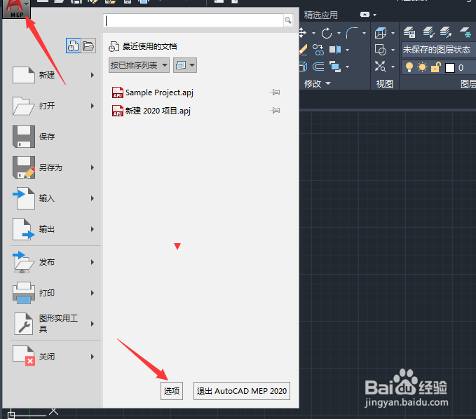This screenshot has height=419, width=476.
Task: Toggle the layer on/off lightbulb
Action: pyautogui.click(x=409, y=67)
